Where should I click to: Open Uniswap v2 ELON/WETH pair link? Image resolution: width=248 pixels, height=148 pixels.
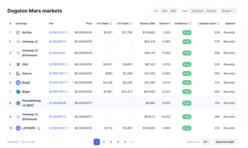(57, 41)
